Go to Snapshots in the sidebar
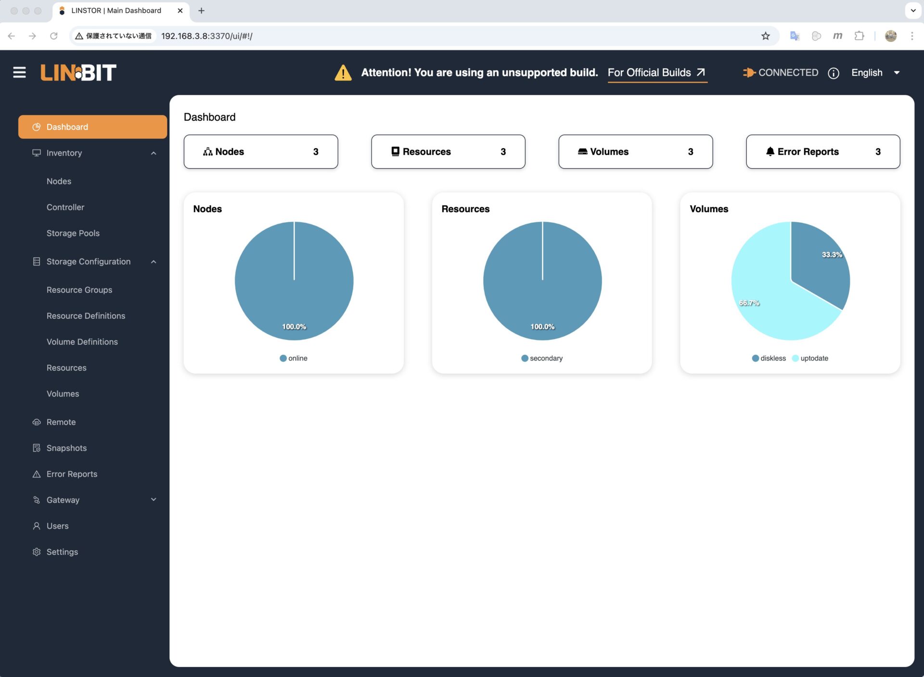This screenshot has height=677, width=924. tap(66, 448)
